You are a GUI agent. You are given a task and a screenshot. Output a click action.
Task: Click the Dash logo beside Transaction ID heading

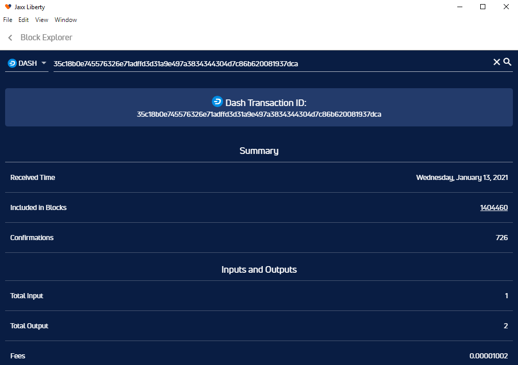click(217, 101)
